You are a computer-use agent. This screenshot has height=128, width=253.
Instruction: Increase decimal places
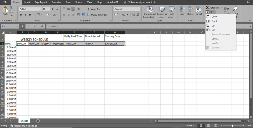click(133, 15)
